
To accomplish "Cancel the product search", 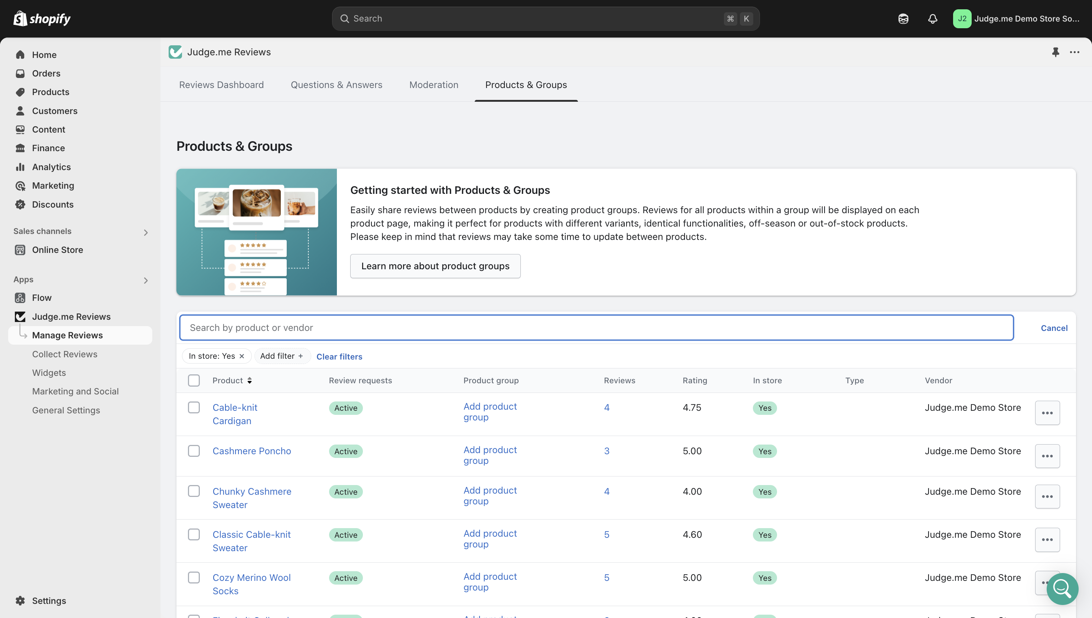I will 1054,328.
